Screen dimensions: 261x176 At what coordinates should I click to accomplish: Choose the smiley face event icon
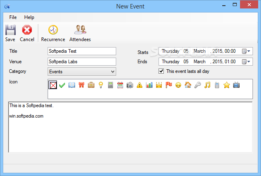click(x=178, y=85)
